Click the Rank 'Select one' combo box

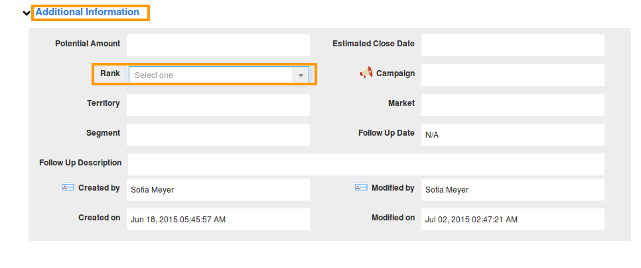pyautogui.click(x=219, y=75)
